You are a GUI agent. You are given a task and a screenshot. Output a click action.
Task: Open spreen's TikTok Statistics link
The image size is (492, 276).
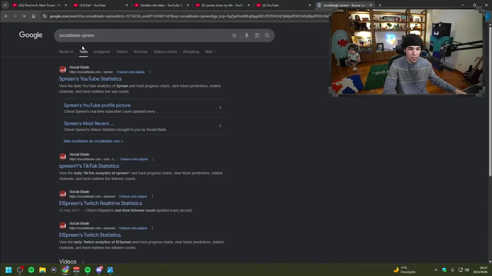tap(89, 166)
